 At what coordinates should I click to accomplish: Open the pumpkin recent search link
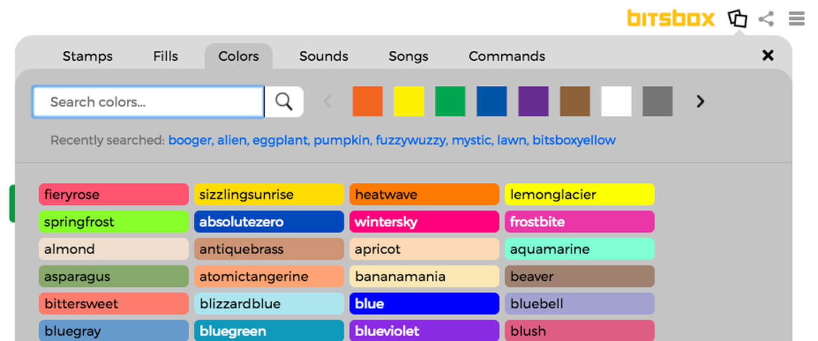[341, 140]
